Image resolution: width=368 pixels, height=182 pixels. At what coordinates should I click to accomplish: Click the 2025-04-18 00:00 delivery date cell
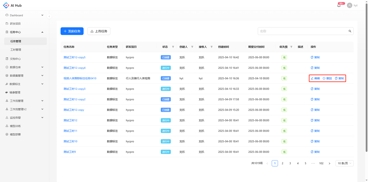click(259, 78)
